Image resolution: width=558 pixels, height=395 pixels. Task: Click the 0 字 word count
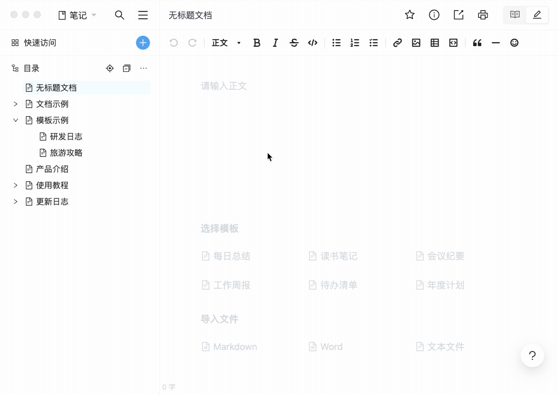(x=169, y=387)
